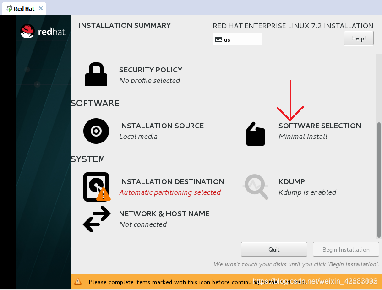Click the Red Hat logo in sidebar
This screenshot has height=290, width=382.
[43, 32]
